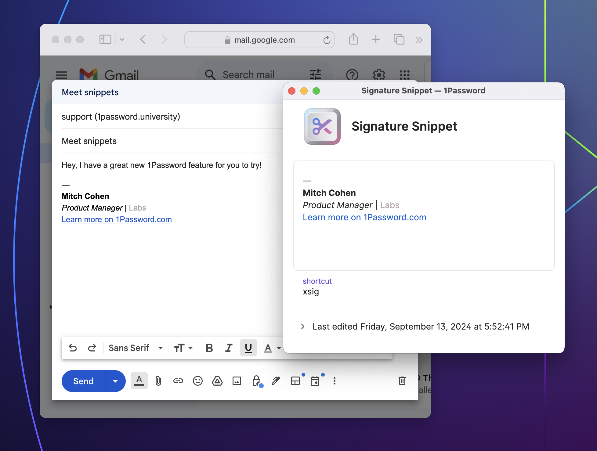Screen dimensions: 597x451
Task: Show more Safari toolbar items
Action: (x=419, y=40)
